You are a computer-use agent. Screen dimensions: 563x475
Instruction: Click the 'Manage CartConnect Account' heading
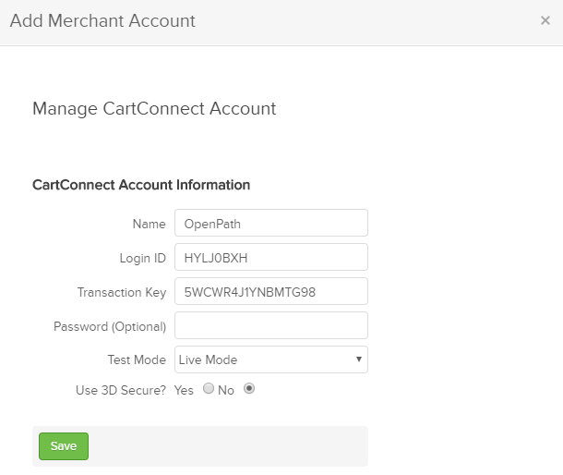[154, 109]
